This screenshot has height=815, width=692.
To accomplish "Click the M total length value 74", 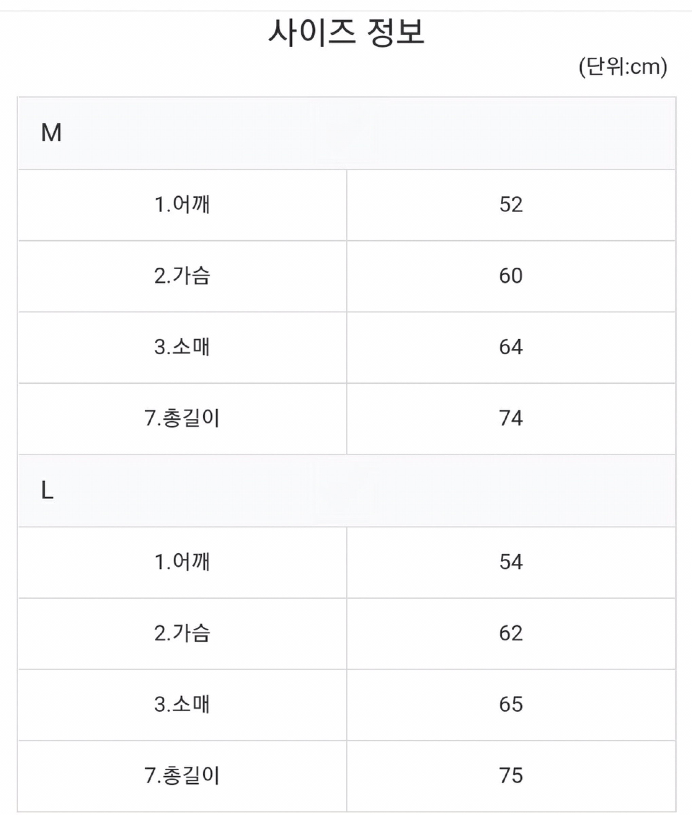I will point(511,418).
